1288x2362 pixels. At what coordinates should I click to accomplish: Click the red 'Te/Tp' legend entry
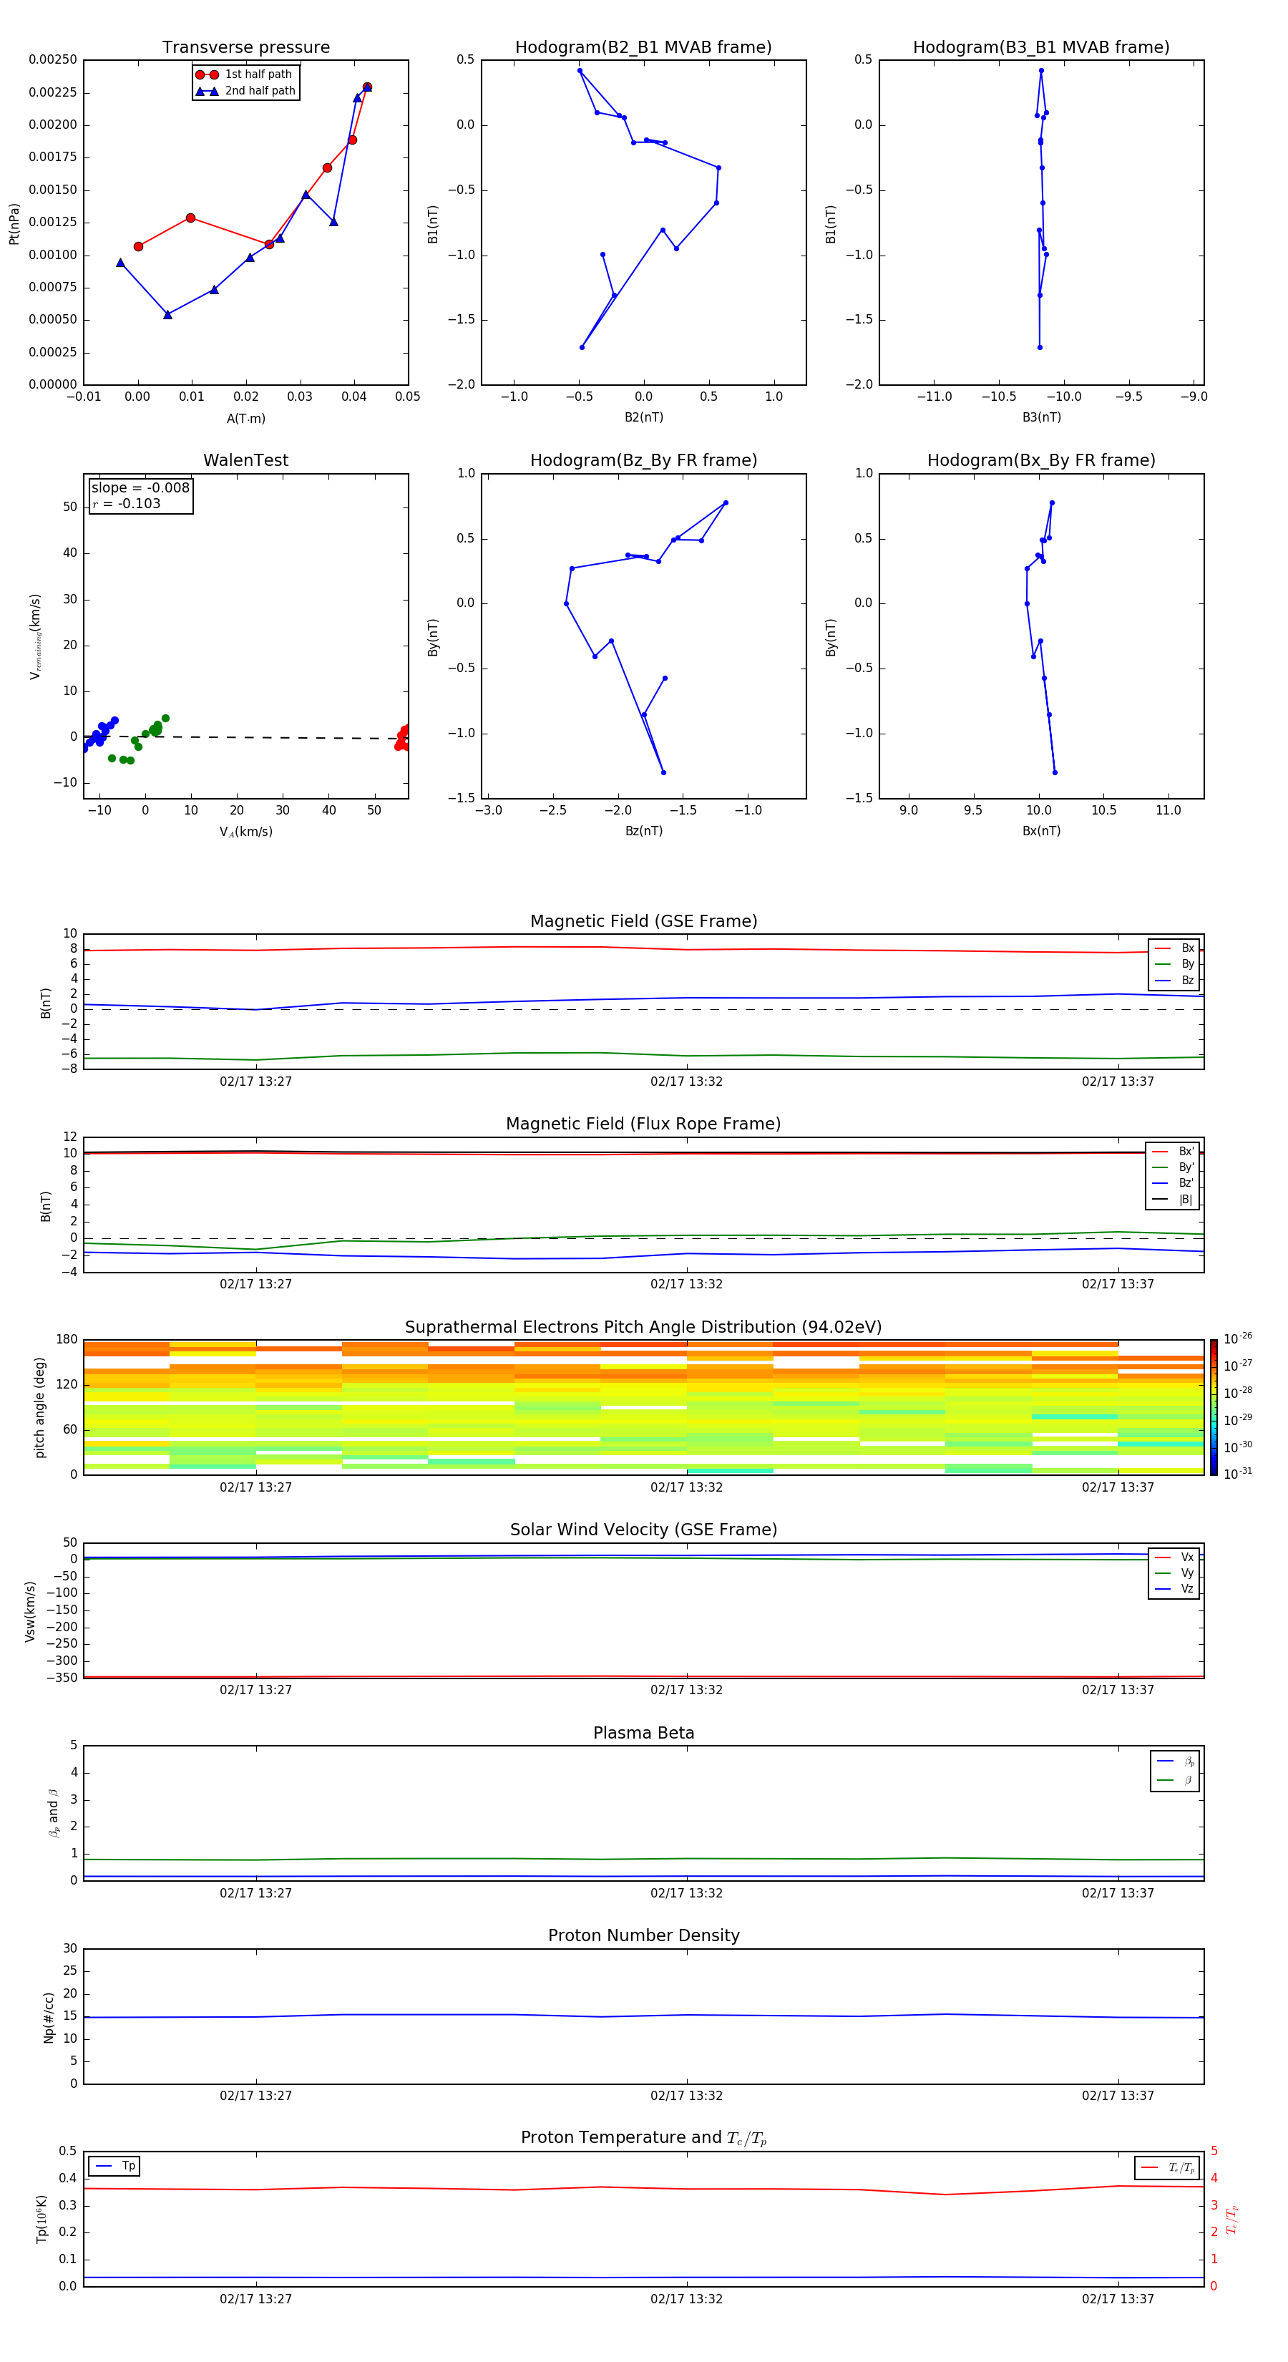(1168, 2167)
